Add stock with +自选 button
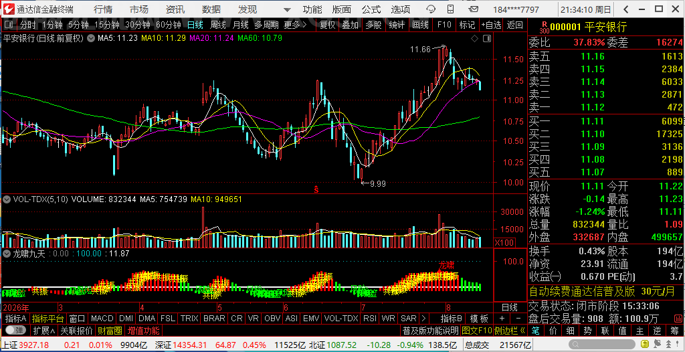The image size is (685, 352). (492, 25)
